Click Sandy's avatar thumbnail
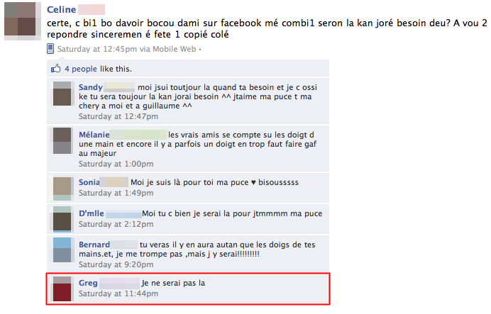 (62, 94)
